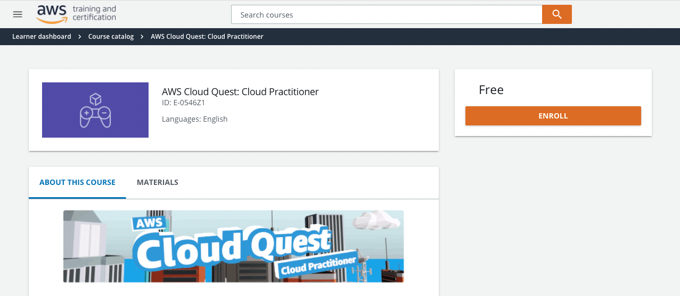Viewport: 680px width, 296px height.
Task: Click the chevron after Learner dashboard
Action: click(79, 37)
